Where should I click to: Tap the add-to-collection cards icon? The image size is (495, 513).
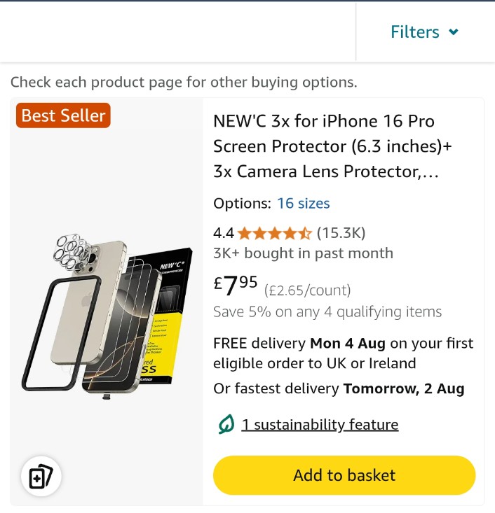click(41, 476)
